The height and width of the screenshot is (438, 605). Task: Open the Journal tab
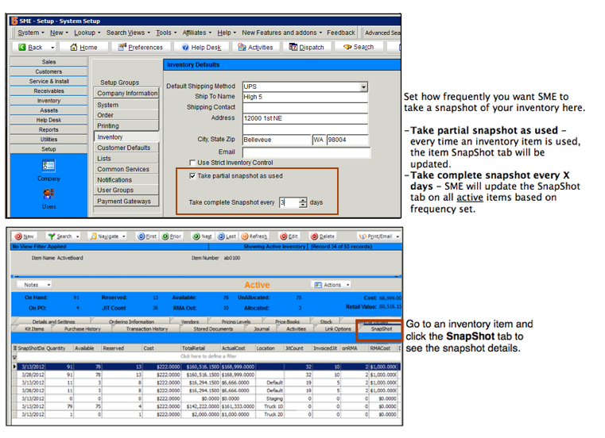click(262, 329)
